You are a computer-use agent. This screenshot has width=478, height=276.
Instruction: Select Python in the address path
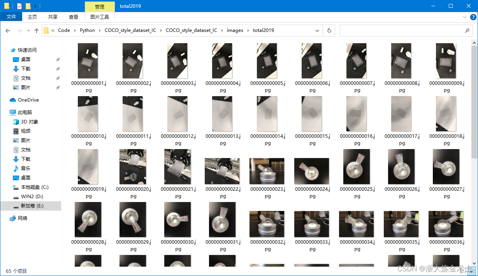[x=87, y=30]
